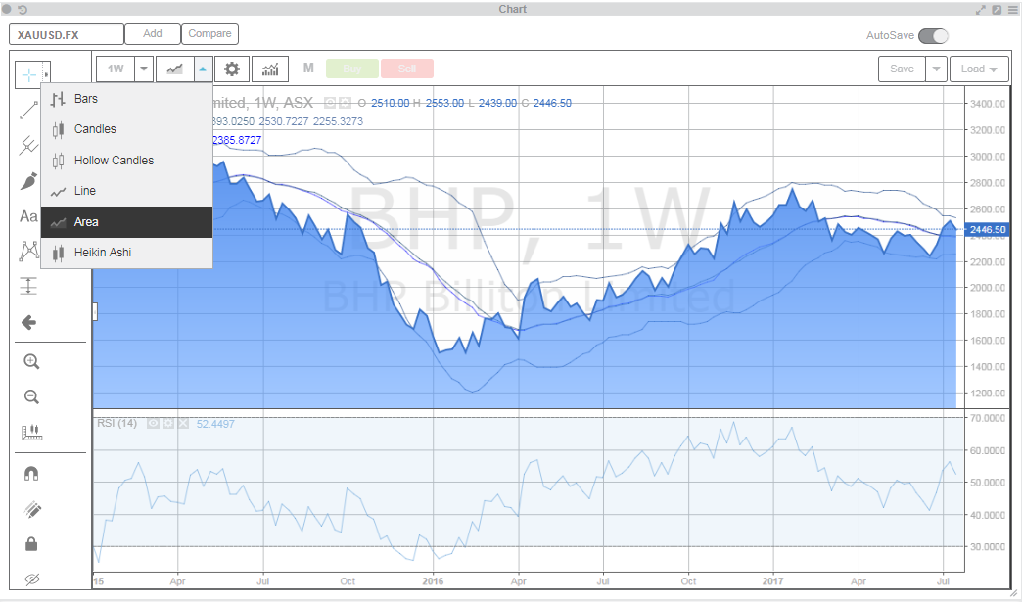Select the crosshair cursor tool
The height and width of the screenshot is (602, 1022).
28,75
